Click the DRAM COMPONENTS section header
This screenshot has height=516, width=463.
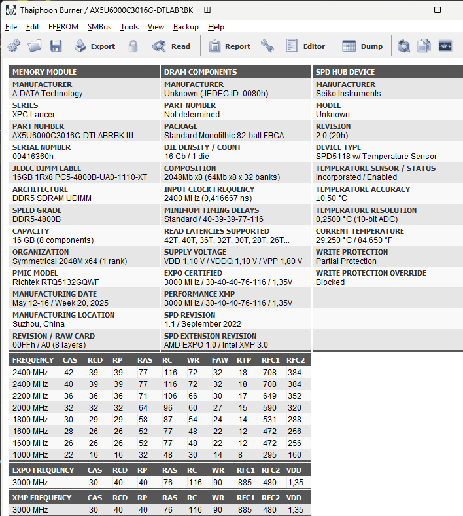click(236, 72)
